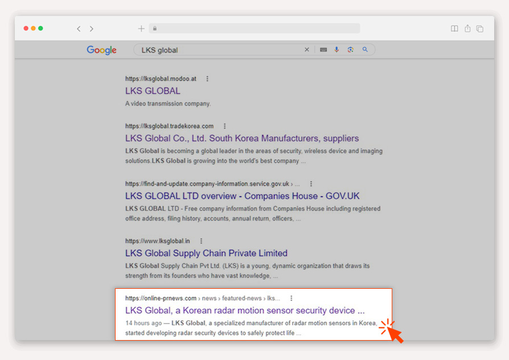Click the https://lksglobal.tradekorea.com URL text

[170, 126]
